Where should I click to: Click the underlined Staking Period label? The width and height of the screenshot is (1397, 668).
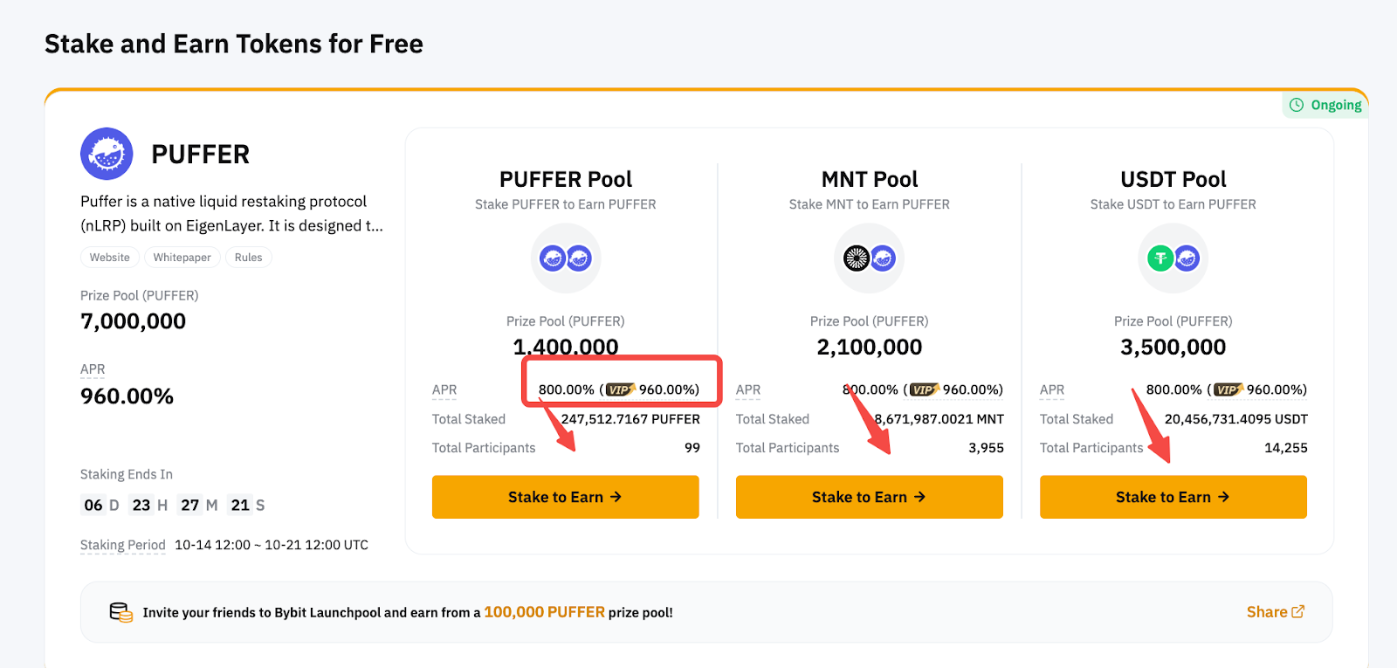click(123, 545)
